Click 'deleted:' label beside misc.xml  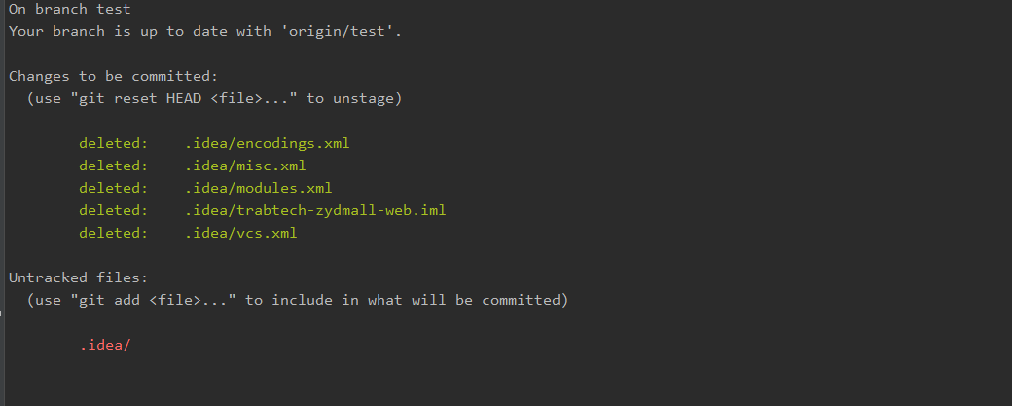(x=114, y=166)
